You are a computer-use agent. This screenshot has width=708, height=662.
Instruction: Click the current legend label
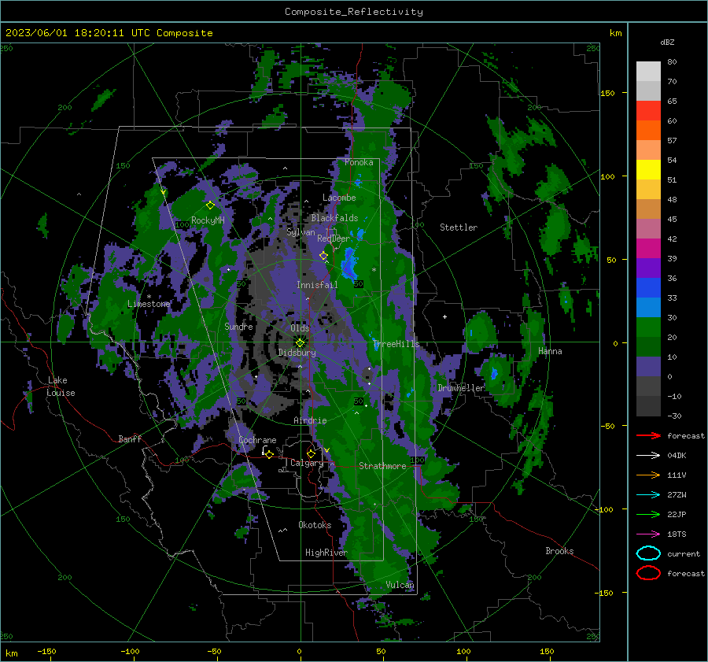(684, 553)
